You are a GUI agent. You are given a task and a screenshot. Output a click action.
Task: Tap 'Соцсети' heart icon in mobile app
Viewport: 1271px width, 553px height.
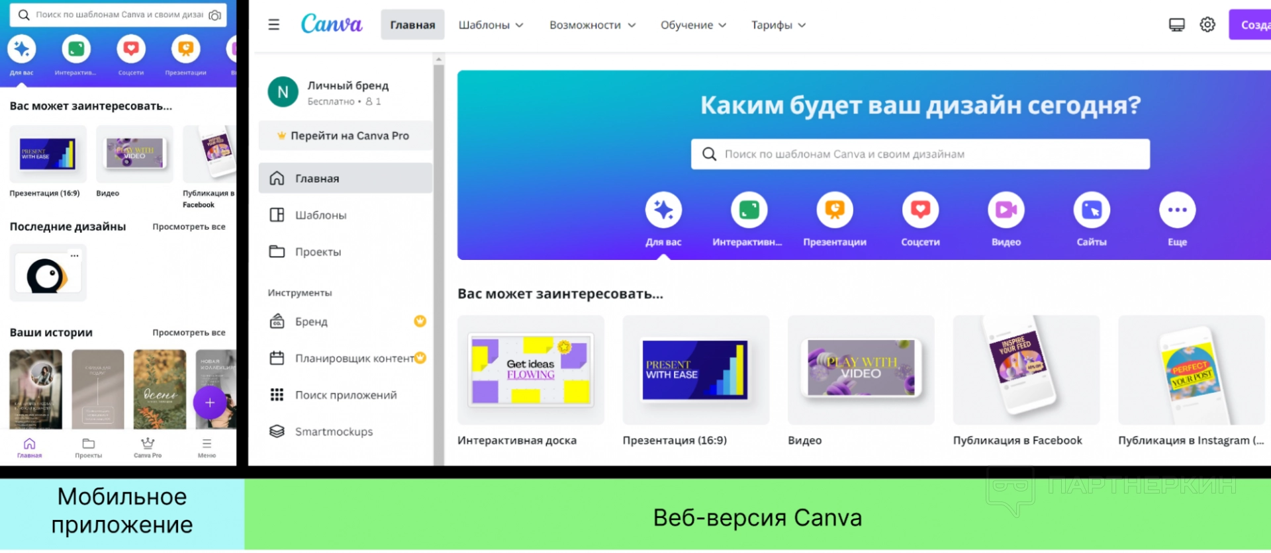pos(131,49)
